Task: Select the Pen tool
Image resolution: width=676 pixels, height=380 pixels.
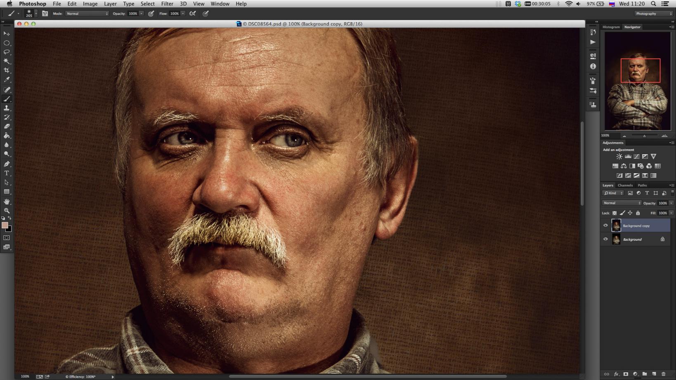Action: pyautogui.click(x=7, y=164)
